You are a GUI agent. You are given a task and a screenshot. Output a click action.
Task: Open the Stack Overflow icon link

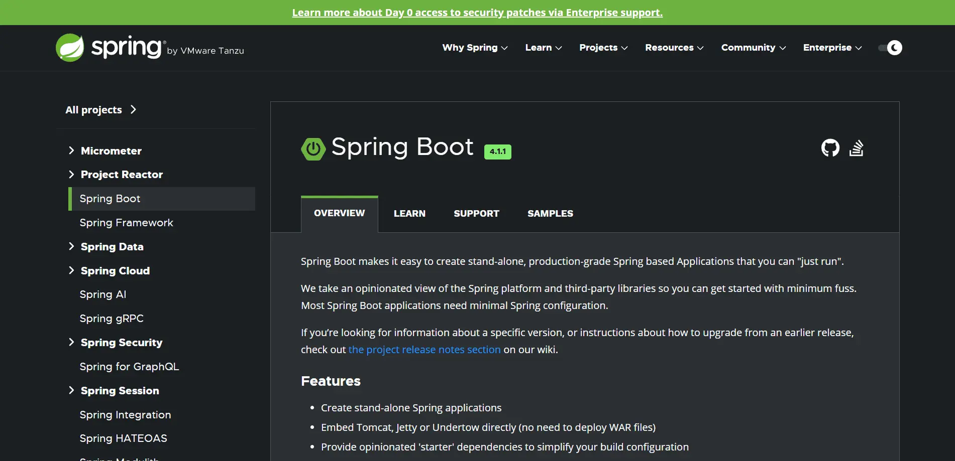[857, 148]
